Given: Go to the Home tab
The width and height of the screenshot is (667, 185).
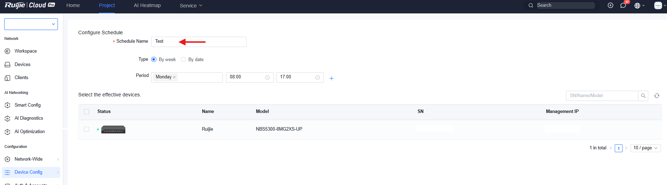Looking at the screenshot, I should [x=73, y=5].
